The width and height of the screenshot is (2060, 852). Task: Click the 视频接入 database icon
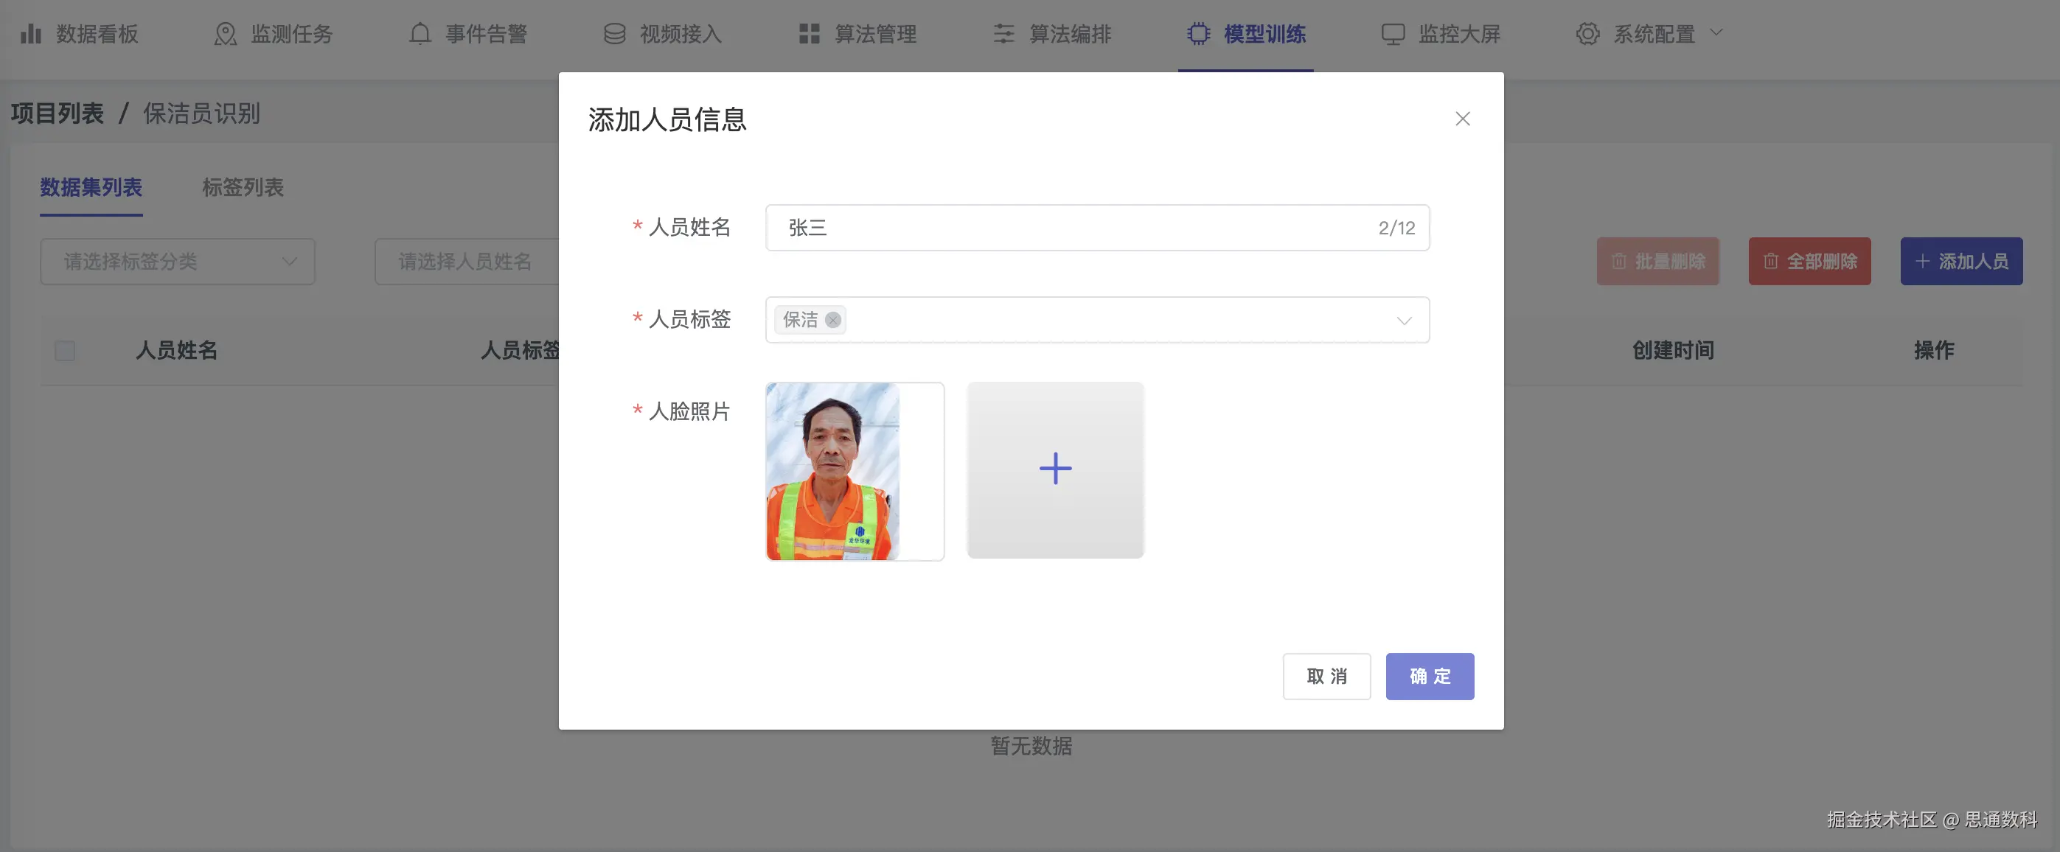coord(614,34)
